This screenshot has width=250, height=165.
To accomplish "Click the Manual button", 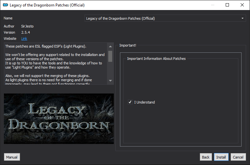I will pyautogui.click(x=12, y=157).
